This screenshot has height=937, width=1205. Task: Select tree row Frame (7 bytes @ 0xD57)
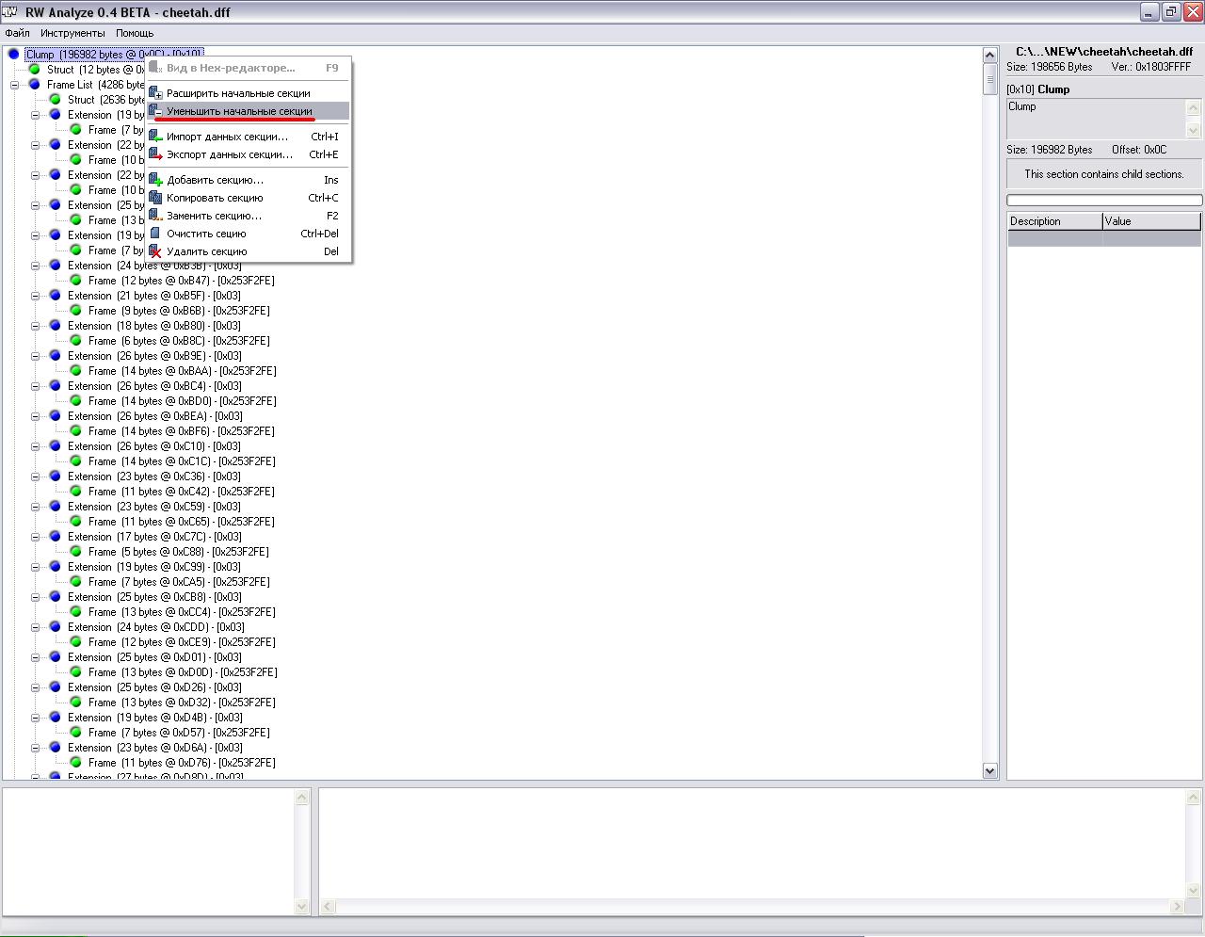pos(179,733)
